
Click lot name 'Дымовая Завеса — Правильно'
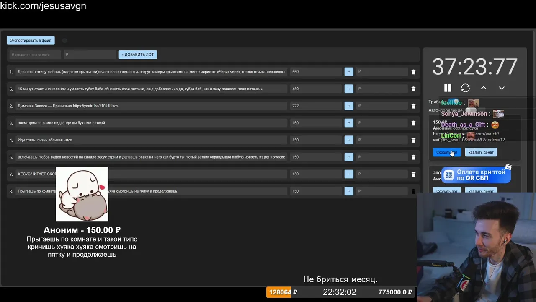[151, 106]
